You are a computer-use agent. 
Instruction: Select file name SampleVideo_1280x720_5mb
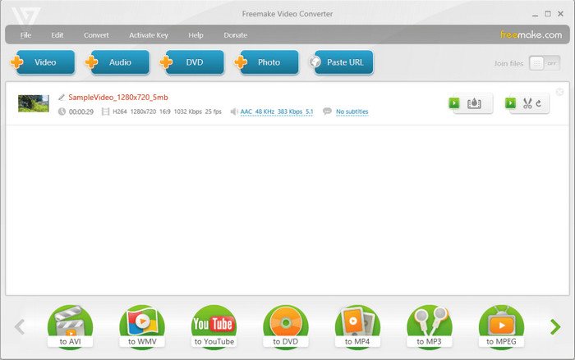118,98
